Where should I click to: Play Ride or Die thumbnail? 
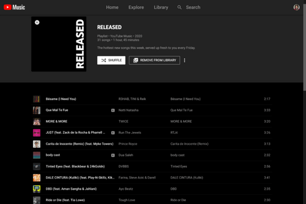click(x=37, y=200)
